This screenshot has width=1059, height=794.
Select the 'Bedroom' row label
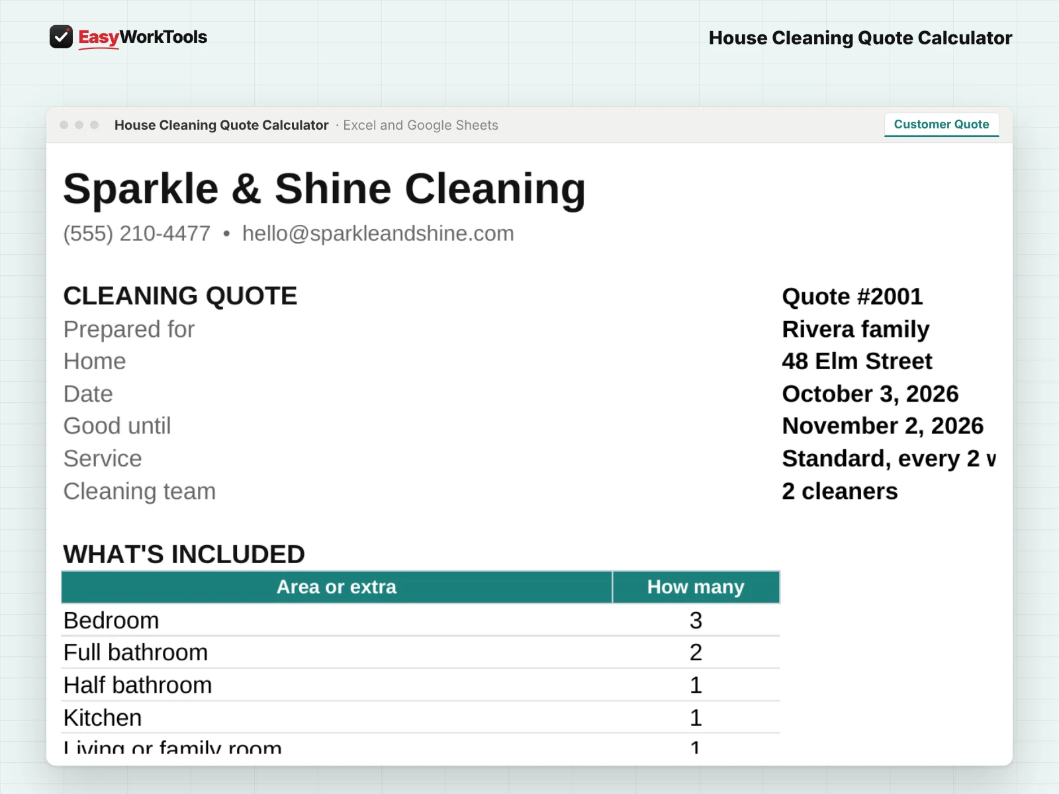[x=111, y=621]
